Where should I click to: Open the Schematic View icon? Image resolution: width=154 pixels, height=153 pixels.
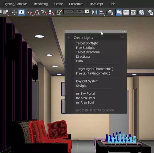pos(133,12)
